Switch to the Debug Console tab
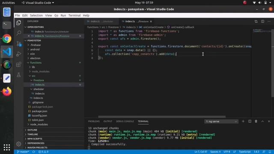The height and width of the screenshot is (154, 274). 125,121
